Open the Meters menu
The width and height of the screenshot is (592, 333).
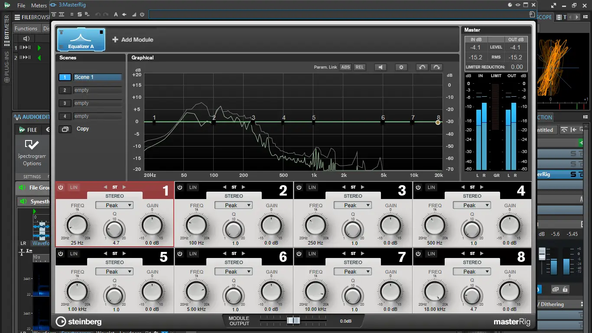tap(39, 5)
